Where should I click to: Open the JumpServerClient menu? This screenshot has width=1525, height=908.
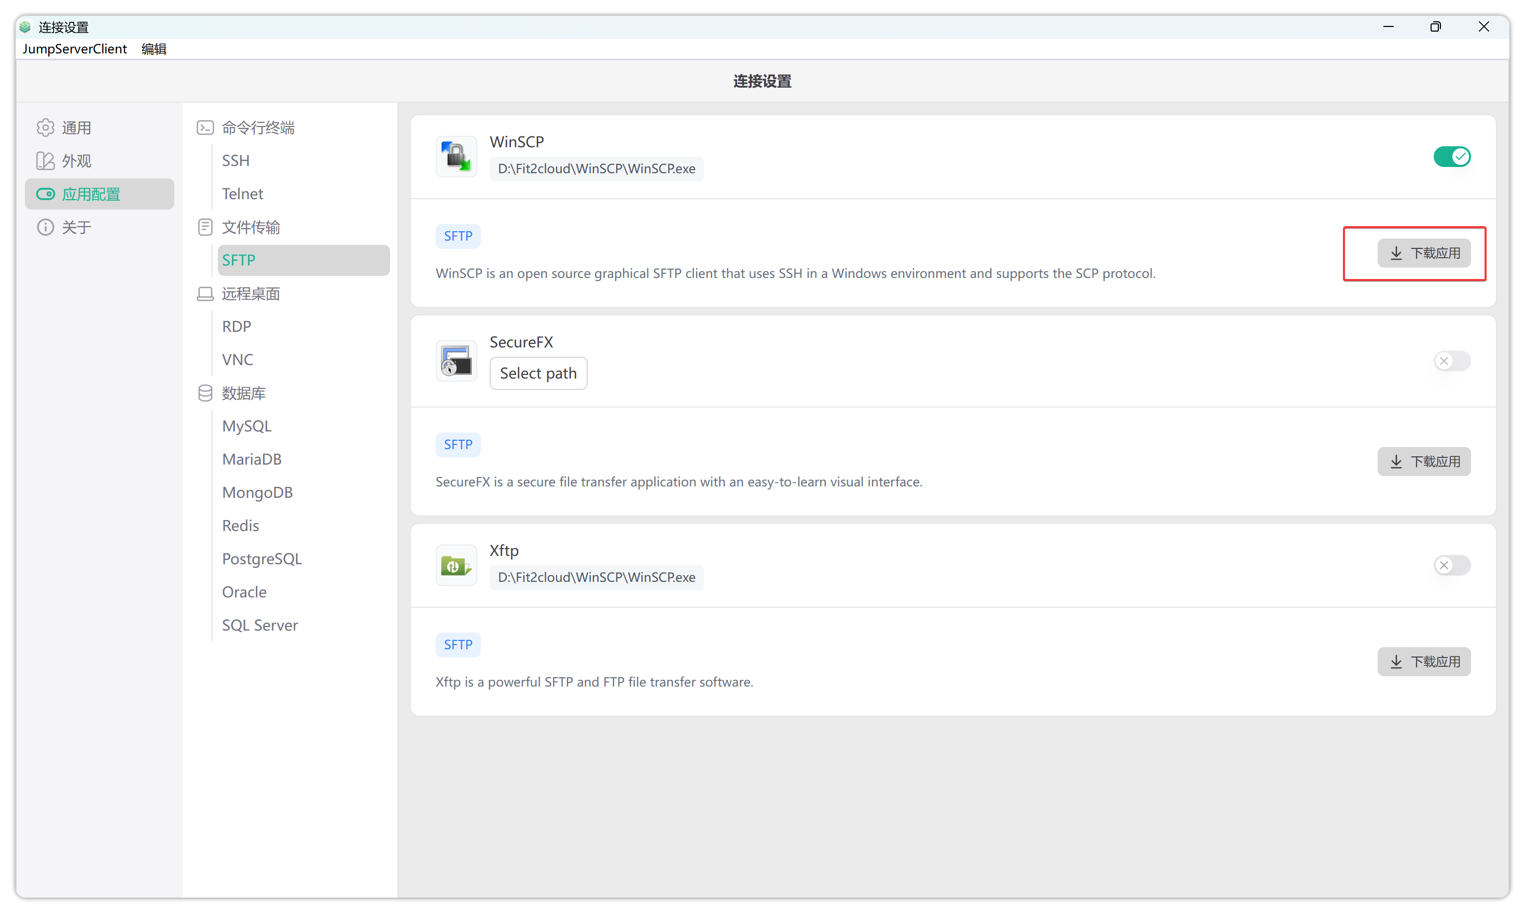75,49
